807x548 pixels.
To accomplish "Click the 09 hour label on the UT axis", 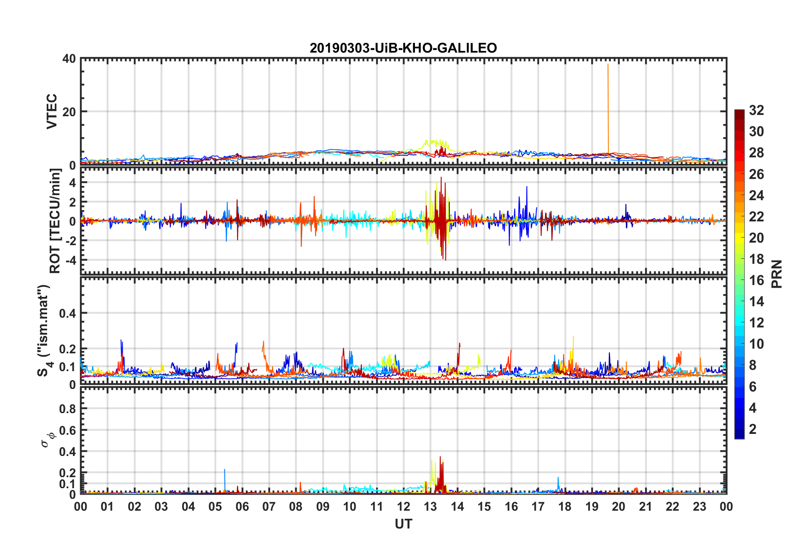I will coord(323,506).
